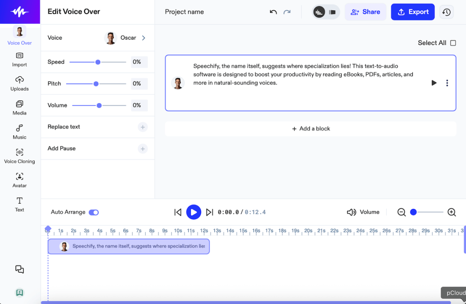This screenshot has height=304, width=466.
Task: Zoom in the timeline with plus magnifier
Action: pyautogui.click(x=452, y=212)
